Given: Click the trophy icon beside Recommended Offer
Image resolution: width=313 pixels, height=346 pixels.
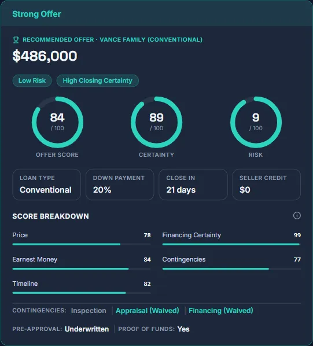Looking at the screenshot, I should pos(16,40).
